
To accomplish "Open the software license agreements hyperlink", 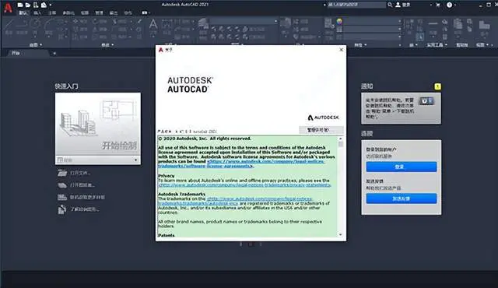I will 240,163.
